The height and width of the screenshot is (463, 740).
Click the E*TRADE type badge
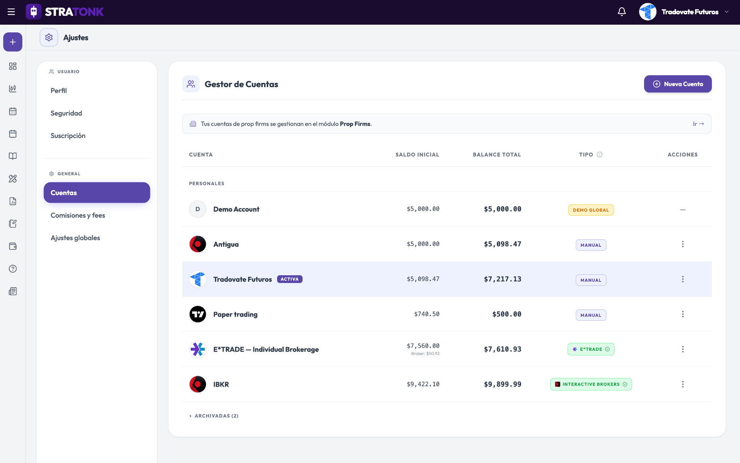pyautogui.click(x=591, y=349)
